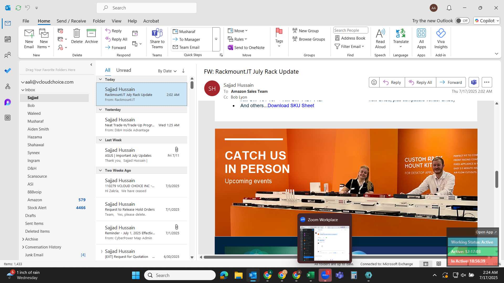Screen dimensions: 504x283
Task: Open File Explorer from taskbar
Action: 238,275
